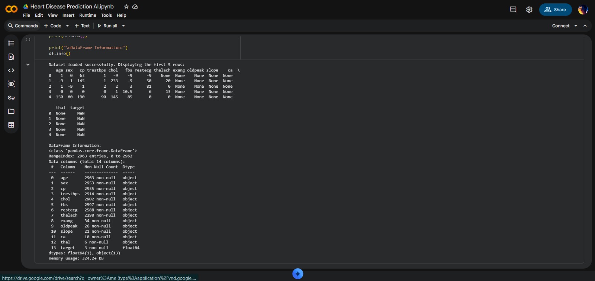Open the Table of contents sidebar icon
Viewport: 595px width, 281px height.
point(11,43)
